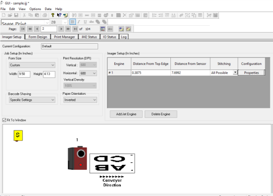Screen dimensions: 273x196
Task: Click the find/preview magnifier icon next to page count
Action: pos(103,29)
